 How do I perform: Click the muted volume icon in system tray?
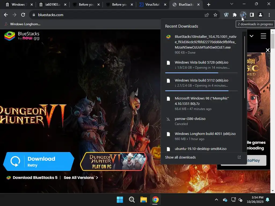(x=240, y=200)
